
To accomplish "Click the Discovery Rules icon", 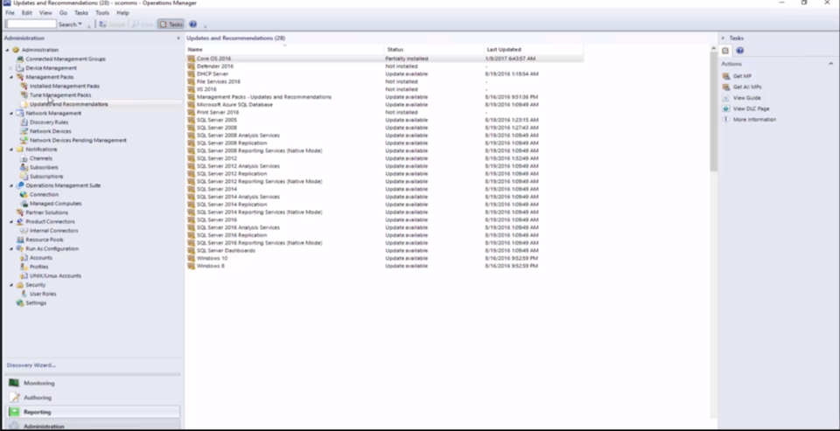I will pyautogui.click(x=24, y=122).
